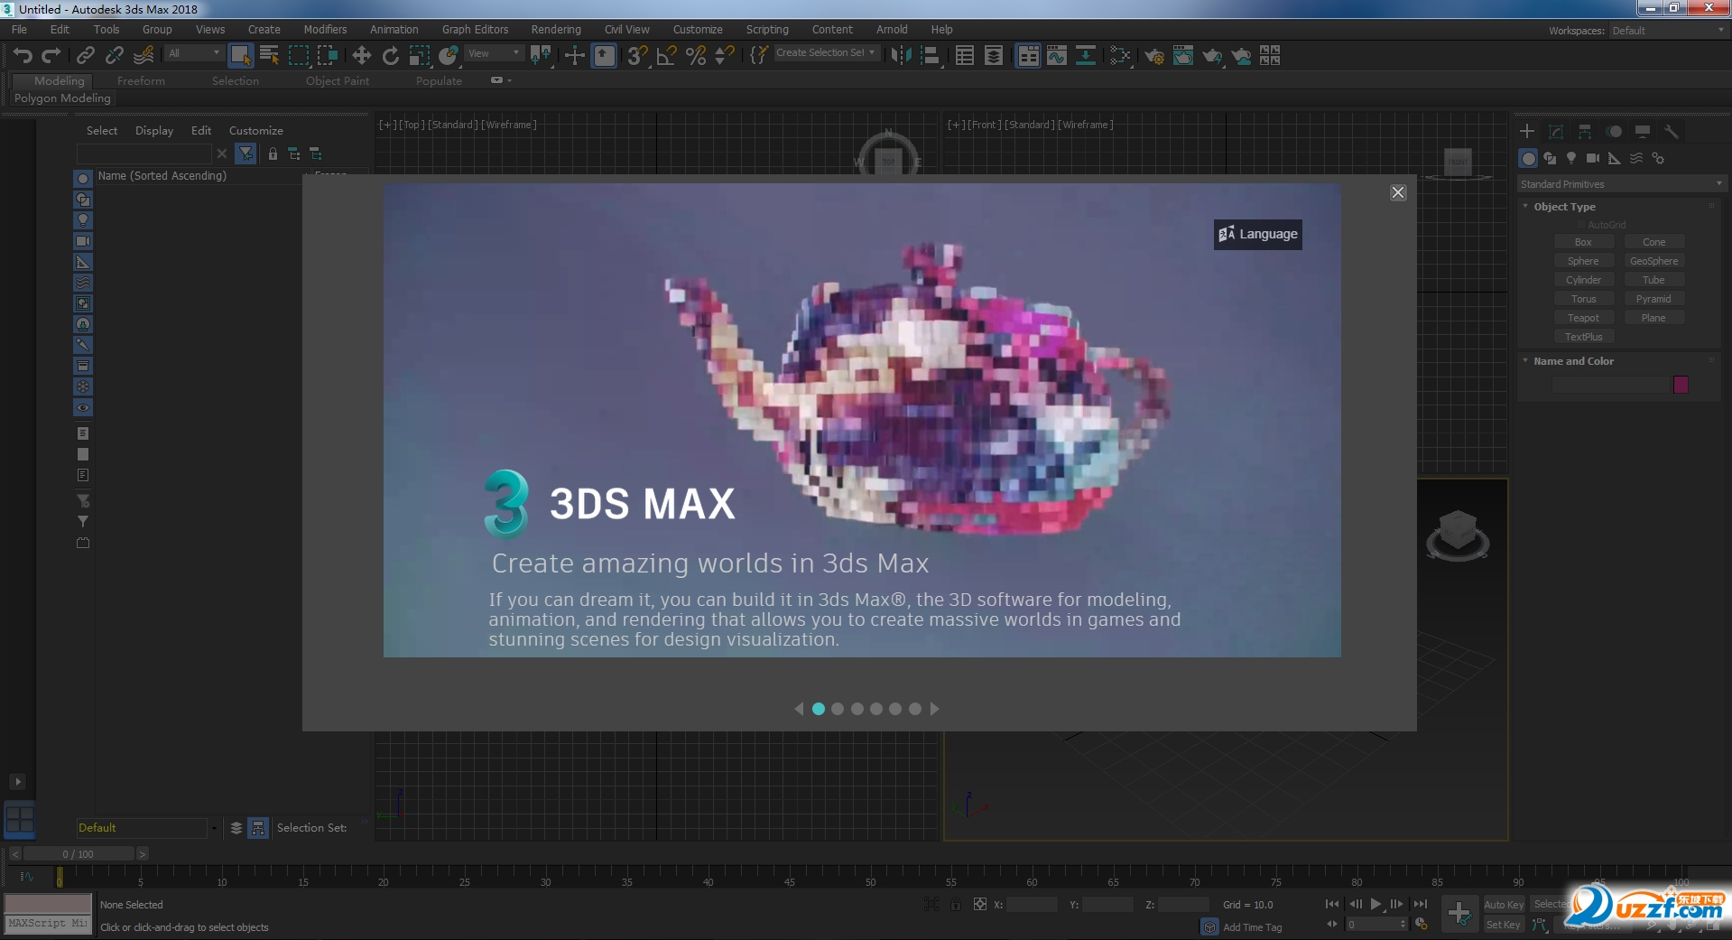This screenshot has height=940, width=1732.
Task: Open the selection filter All dropdown
Action: pos(194,53)
